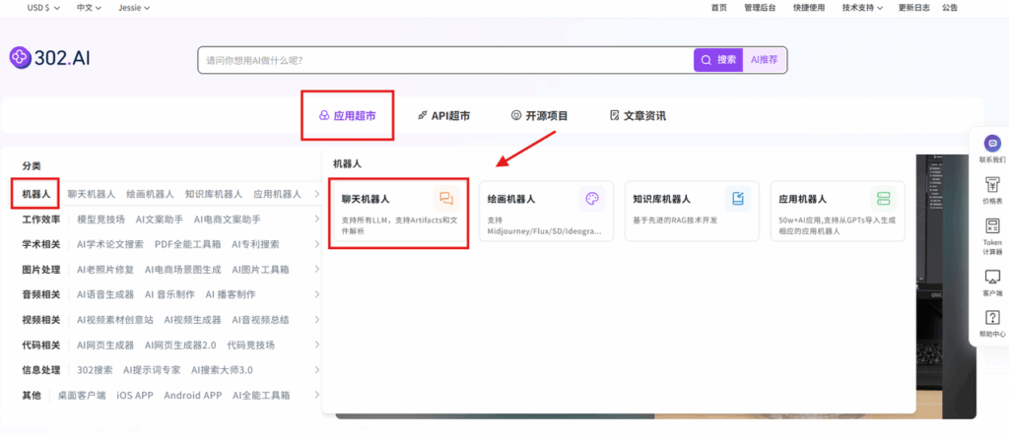This screenshot has width=1009, height=439.
Task: Switch to the API超市 tab
Action: [x=443, y=115]
